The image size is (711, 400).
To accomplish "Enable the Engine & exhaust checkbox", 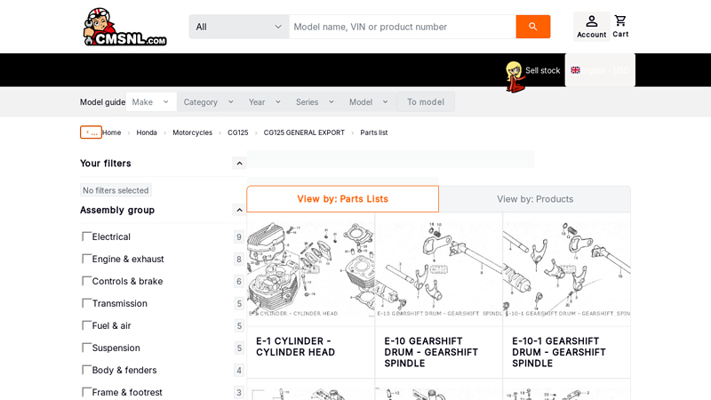I will [x=86, y=259].
